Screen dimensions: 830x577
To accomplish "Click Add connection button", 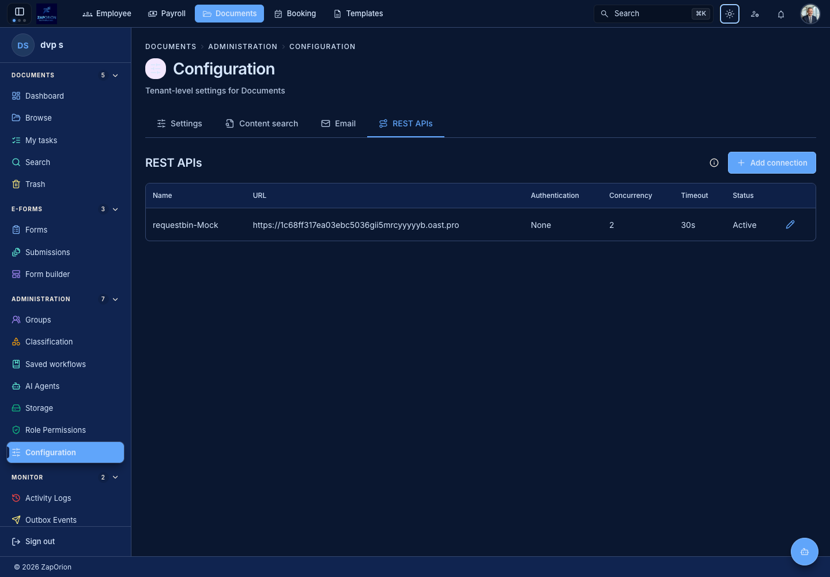I will coord(772,163).
